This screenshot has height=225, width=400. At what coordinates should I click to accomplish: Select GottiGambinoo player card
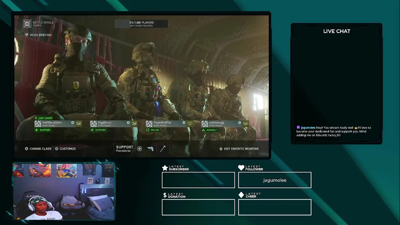(58, 124)
